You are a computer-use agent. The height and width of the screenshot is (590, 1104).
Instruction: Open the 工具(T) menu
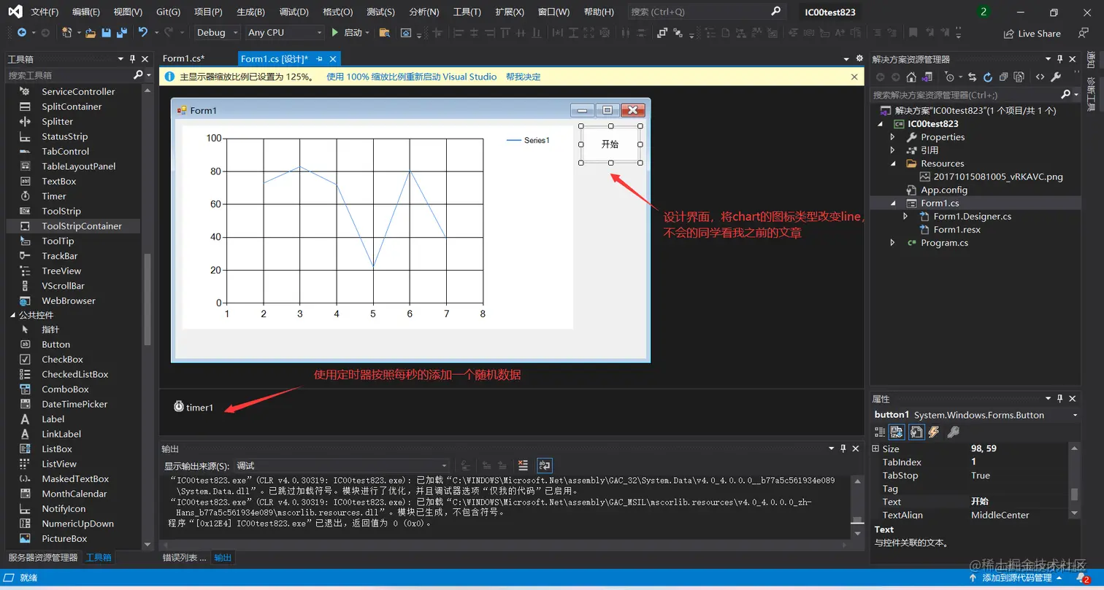pos(467,12)
